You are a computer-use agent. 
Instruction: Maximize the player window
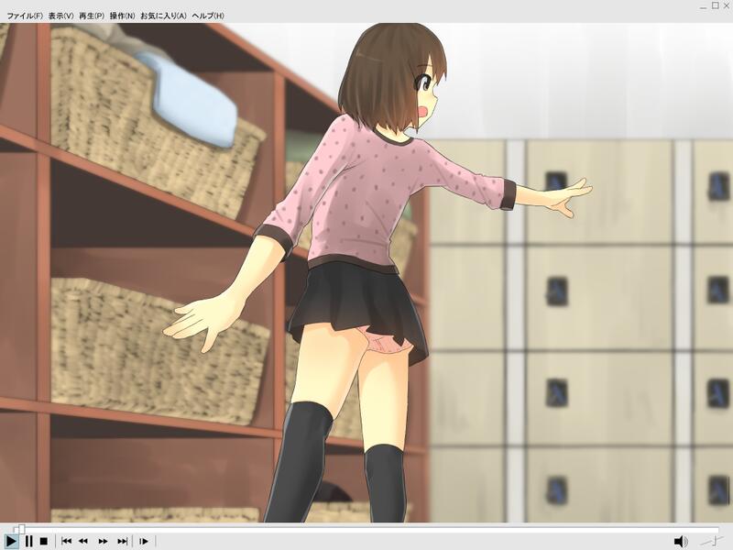click(x=715, y=5)
